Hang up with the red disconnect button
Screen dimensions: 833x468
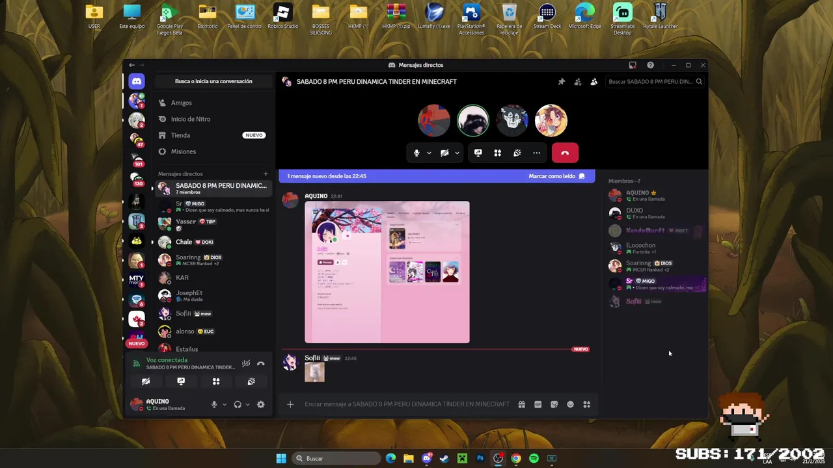(x=565, y=153)
